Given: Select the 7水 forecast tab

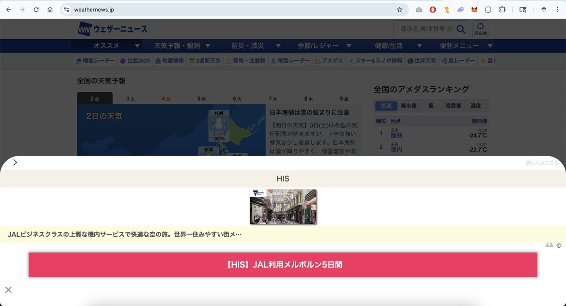Looking at the screenshot, I should (x=273, y=99).
